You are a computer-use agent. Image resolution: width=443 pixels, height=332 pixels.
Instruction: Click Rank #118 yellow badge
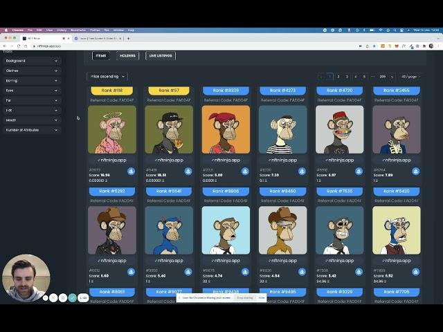112,91
